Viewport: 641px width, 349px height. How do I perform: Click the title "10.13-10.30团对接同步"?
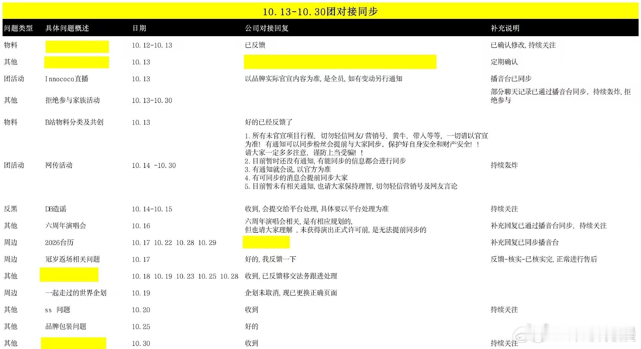pyautogui.click(x=320, y=11)
